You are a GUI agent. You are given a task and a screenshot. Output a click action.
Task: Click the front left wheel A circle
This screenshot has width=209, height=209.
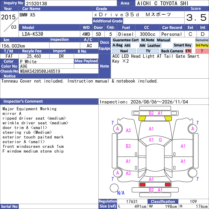pos(118,129)
